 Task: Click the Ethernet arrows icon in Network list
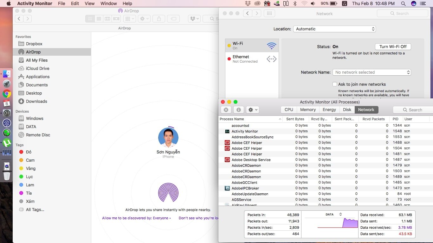[272, 59]
